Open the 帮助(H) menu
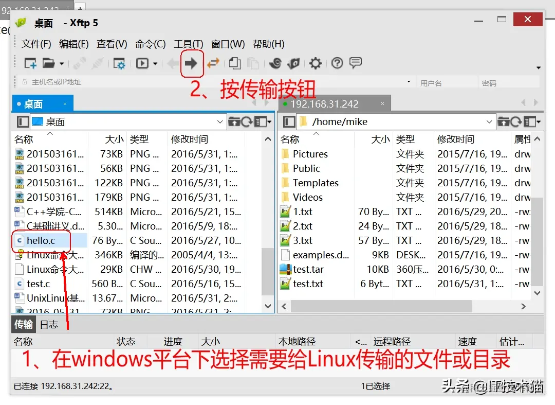Image resolution: width=555 pixels, height=405 pixels. (x=268, y=44)
